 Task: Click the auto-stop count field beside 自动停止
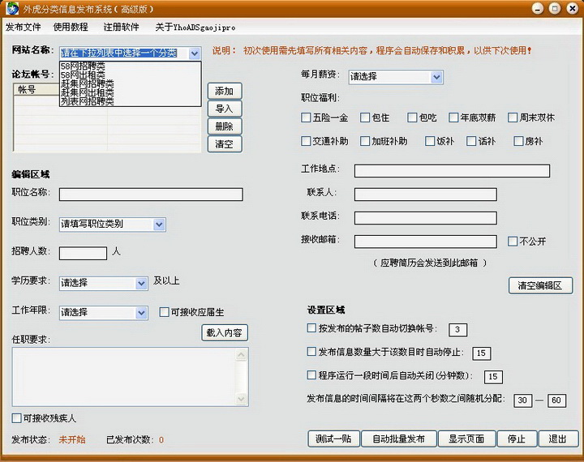[x=482, y=353]
